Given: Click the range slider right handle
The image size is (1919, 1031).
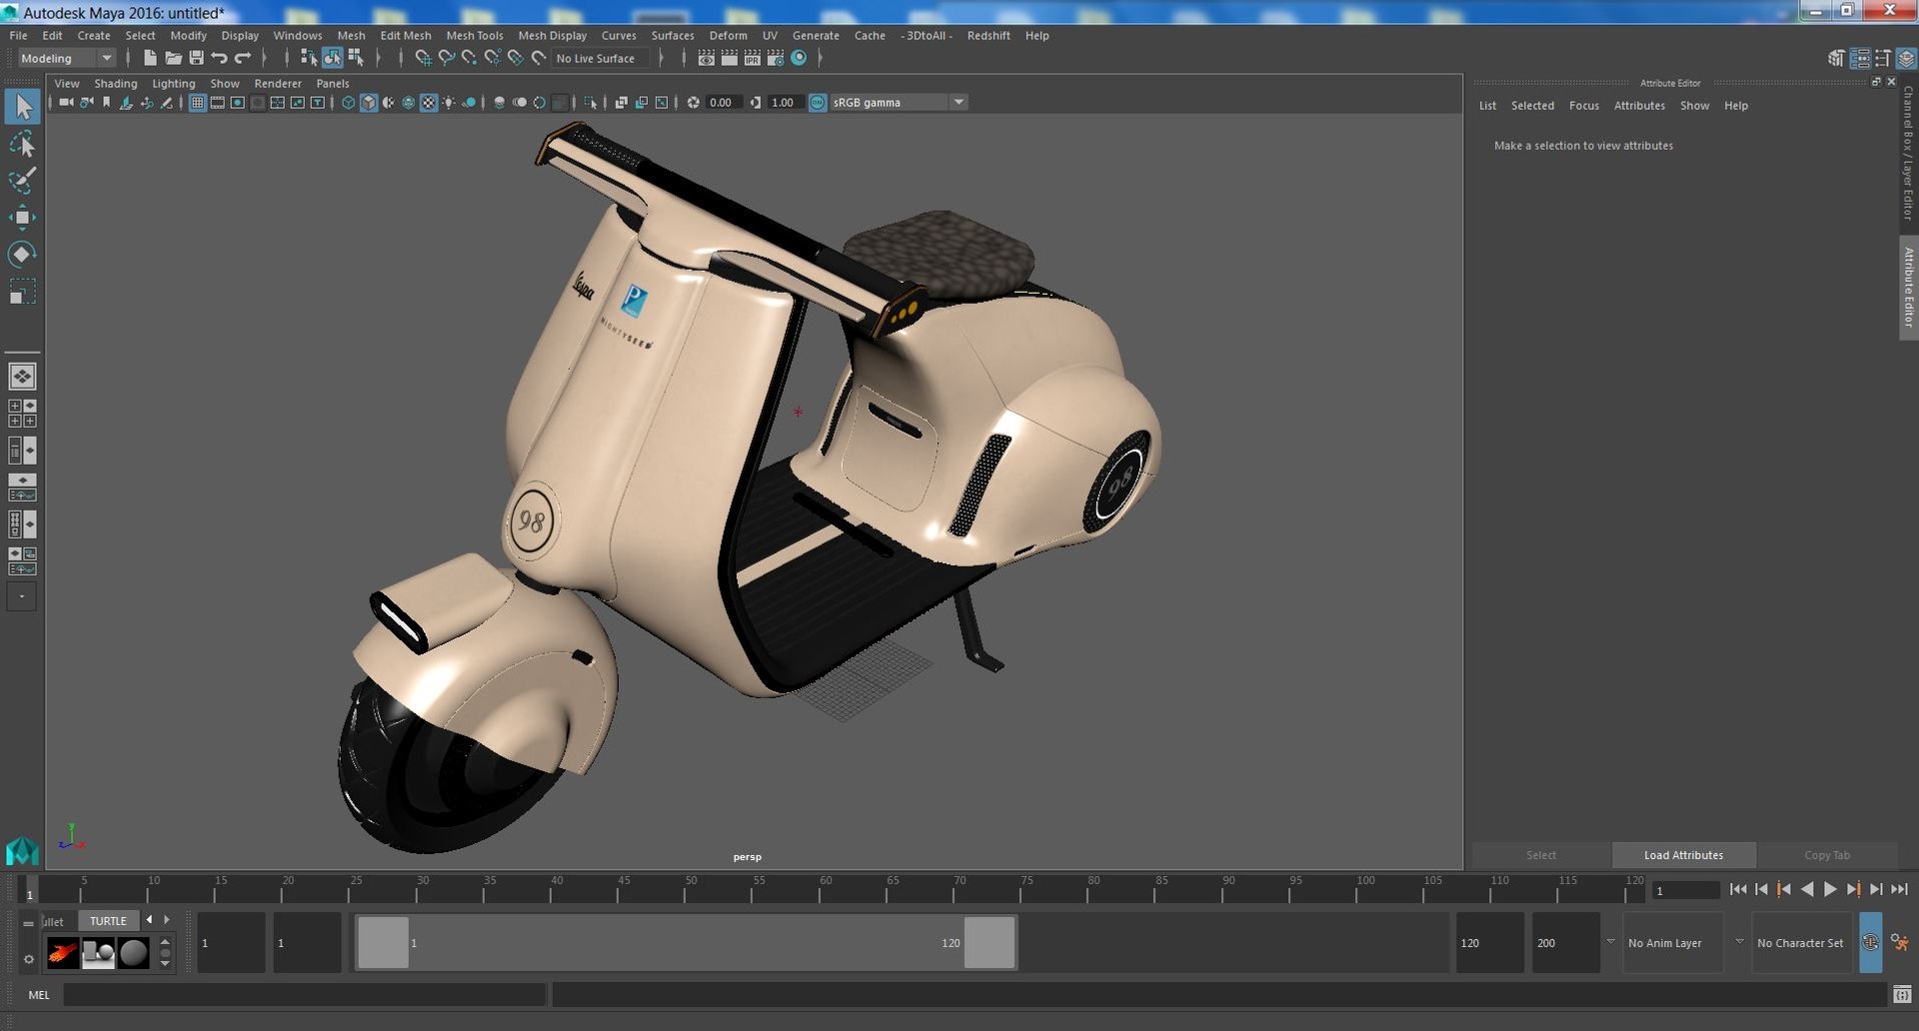Looking at the screenshot, I should pyautogui.click(x=989, y=942).
